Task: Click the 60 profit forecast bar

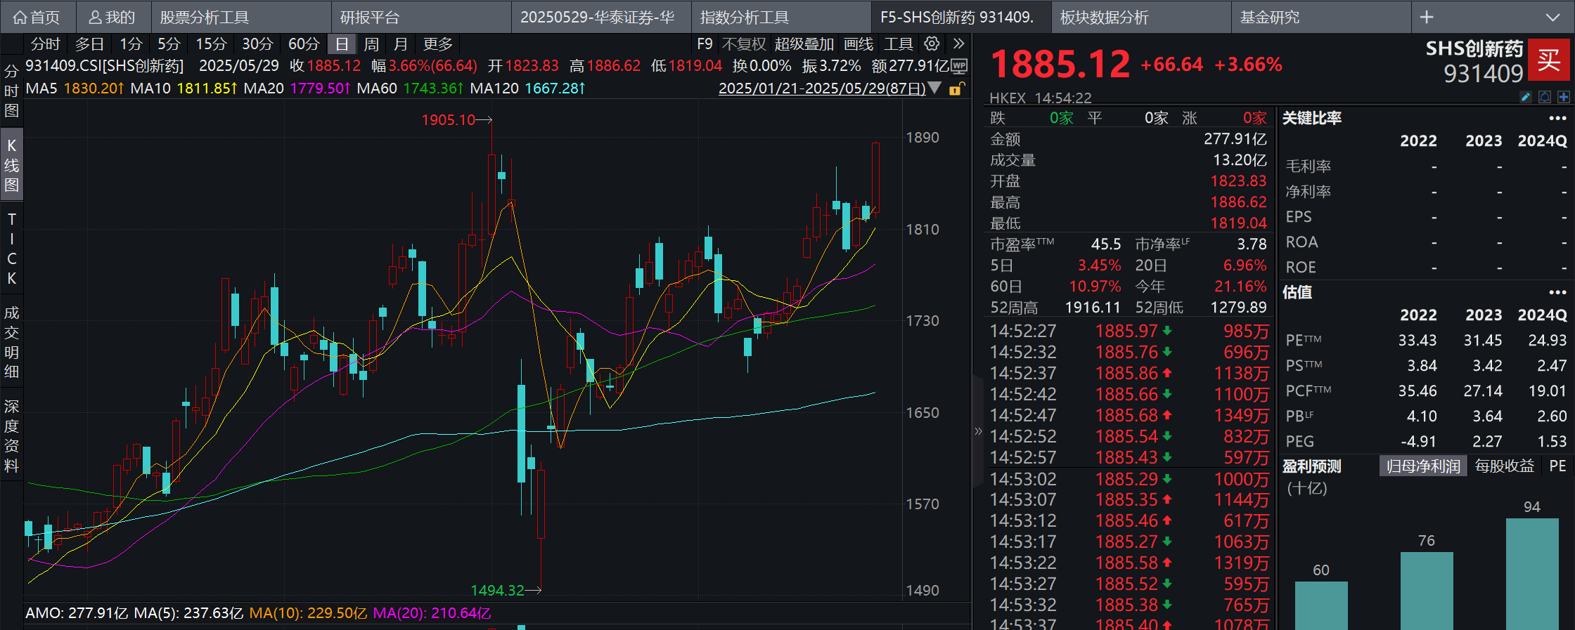Action: click(1321, 605)
